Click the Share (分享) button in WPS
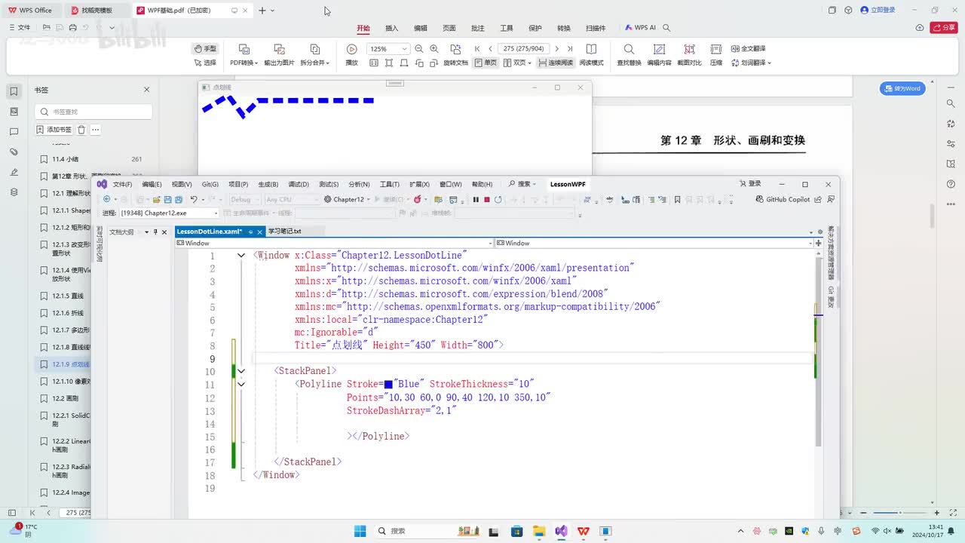The image size is (965, 543). 943,28
